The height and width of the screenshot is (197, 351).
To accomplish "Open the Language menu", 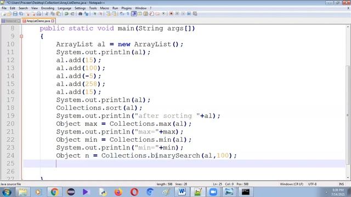I will coord(64,8).
